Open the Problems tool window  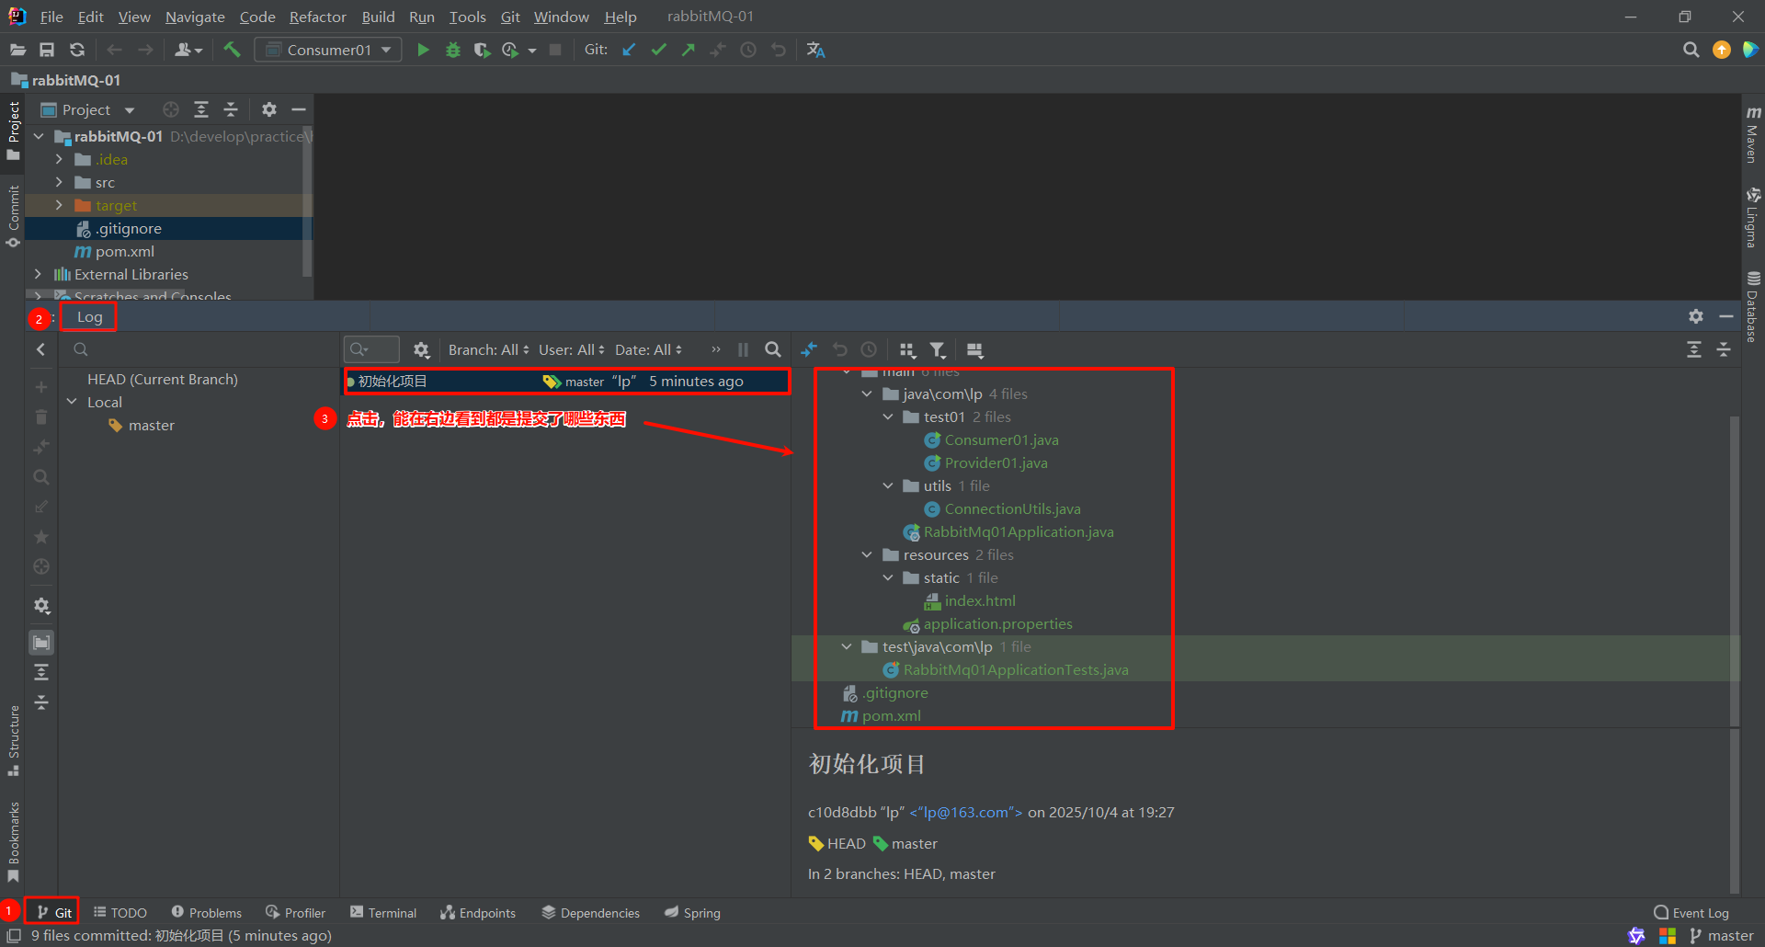(206, 912)
